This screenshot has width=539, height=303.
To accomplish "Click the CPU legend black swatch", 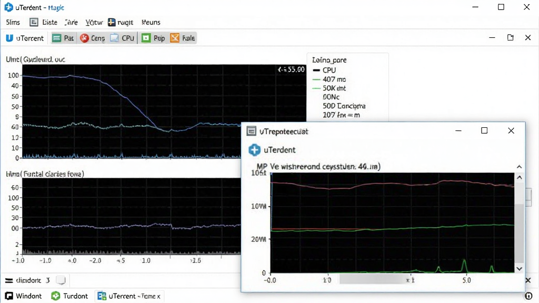I will (x=316, y=70).
